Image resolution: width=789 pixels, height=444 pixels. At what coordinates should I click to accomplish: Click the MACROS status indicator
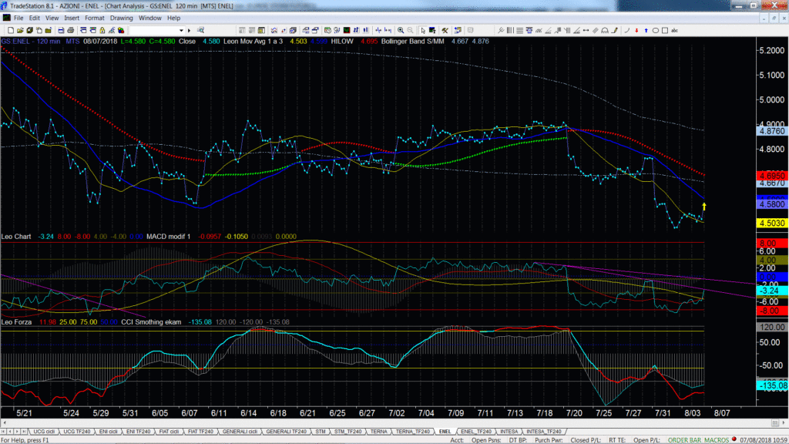717,440
